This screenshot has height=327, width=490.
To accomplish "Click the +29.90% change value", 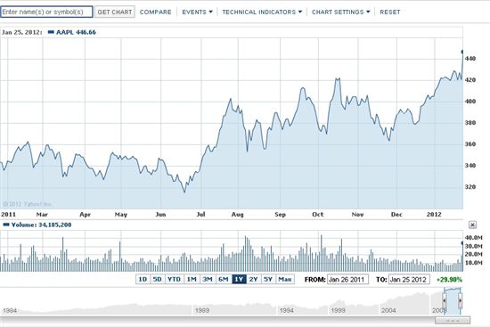I will click(x=449, y=280).
